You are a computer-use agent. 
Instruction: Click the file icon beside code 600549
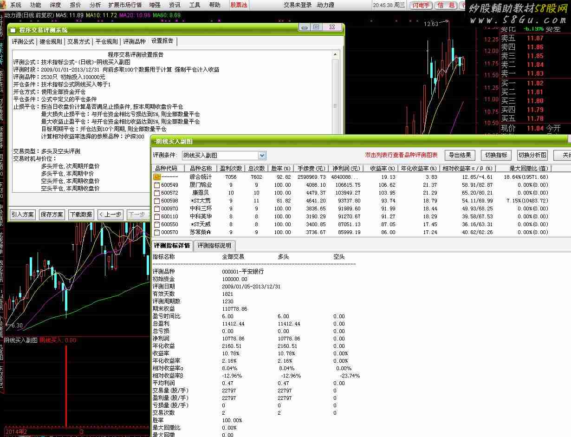(x=156, y=185)
